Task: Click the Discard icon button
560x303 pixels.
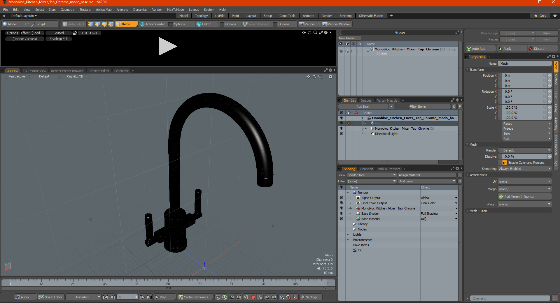Action: click(x=543, y=49)
